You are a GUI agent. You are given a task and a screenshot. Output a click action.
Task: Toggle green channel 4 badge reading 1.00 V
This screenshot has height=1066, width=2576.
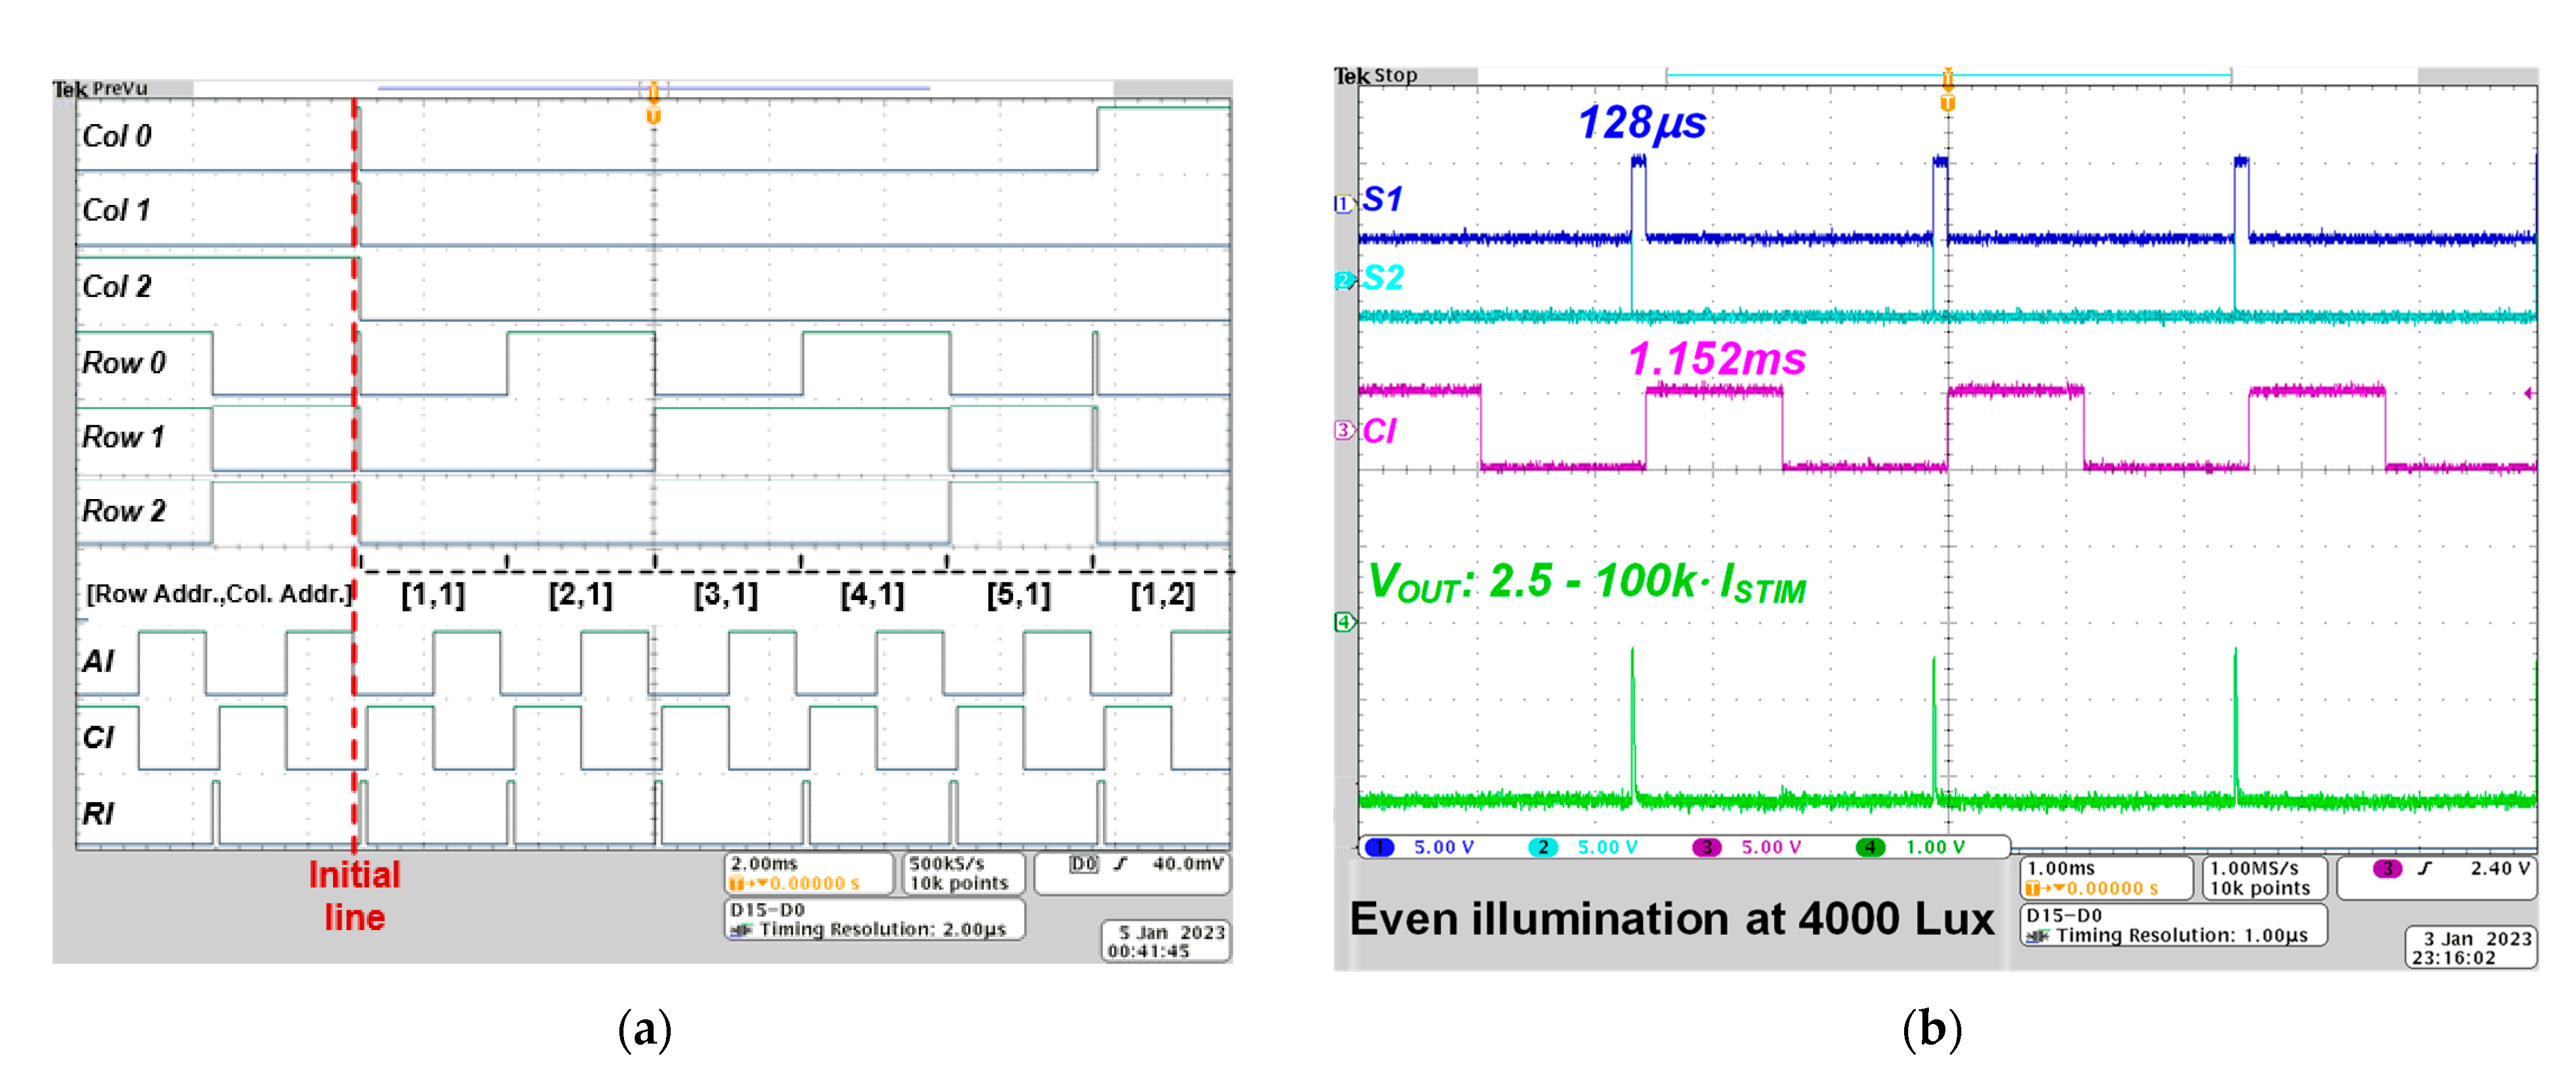(x=1870, y=847)
